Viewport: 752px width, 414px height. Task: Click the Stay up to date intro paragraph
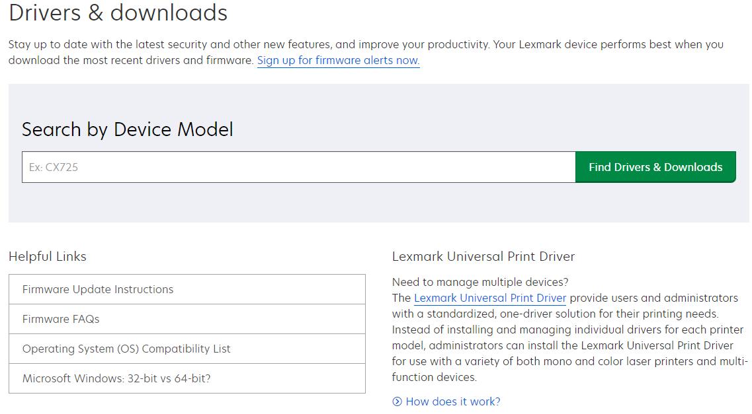366,45
